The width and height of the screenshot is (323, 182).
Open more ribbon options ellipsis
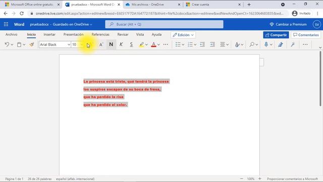point(305,44)
